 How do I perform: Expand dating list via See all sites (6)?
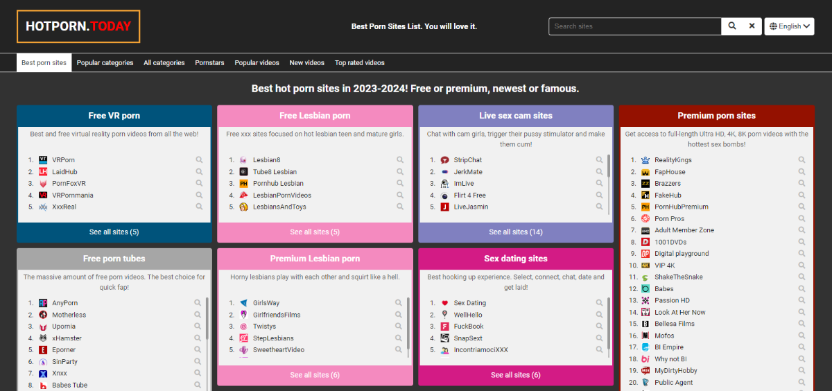tap(516, 375)
